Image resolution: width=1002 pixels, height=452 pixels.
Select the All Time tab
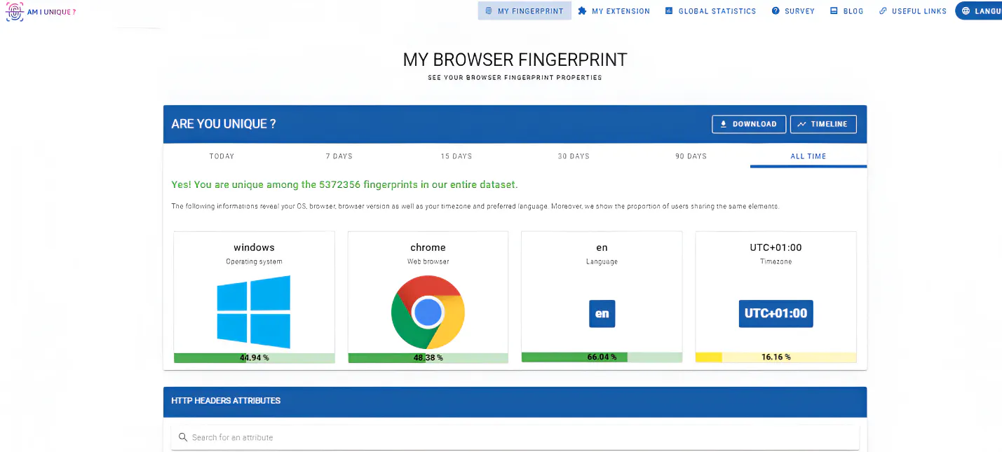pyautogui.click(x=808, y=156)
